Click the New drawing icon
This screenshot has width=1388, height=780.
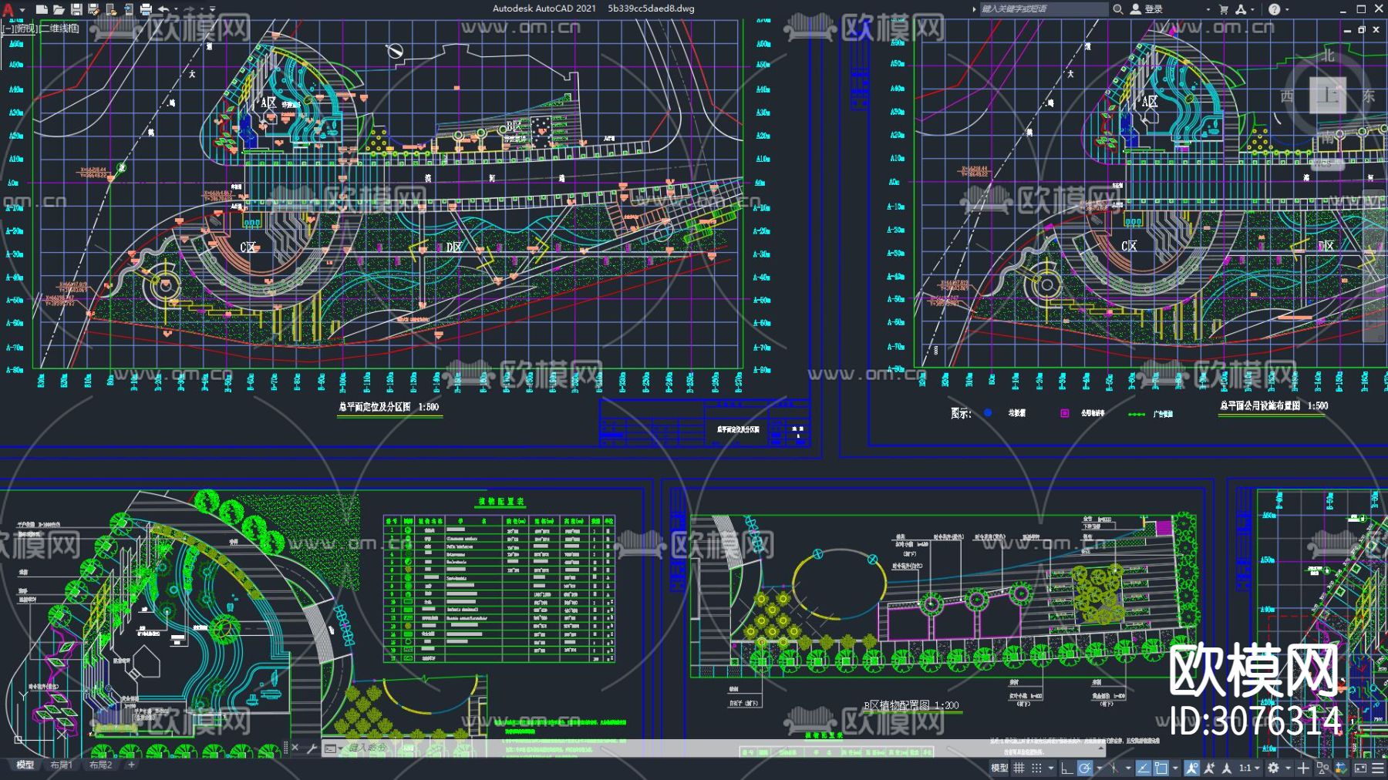pos(42,9)
